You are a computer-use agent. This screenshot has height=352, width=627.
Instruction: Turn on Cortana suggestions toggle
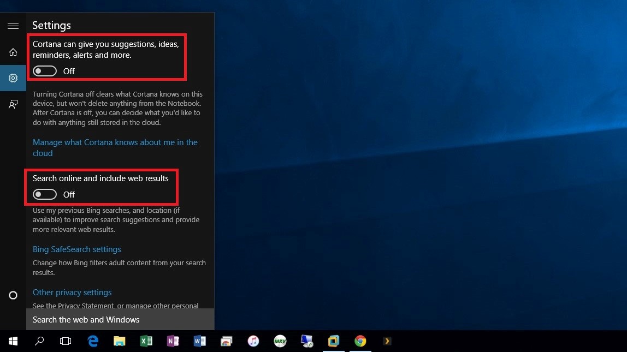click(44, 71)
